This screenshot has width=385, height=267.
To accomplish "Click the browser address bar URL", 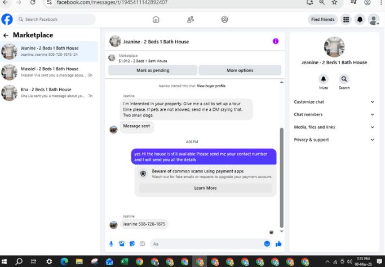I will [112, 2].
